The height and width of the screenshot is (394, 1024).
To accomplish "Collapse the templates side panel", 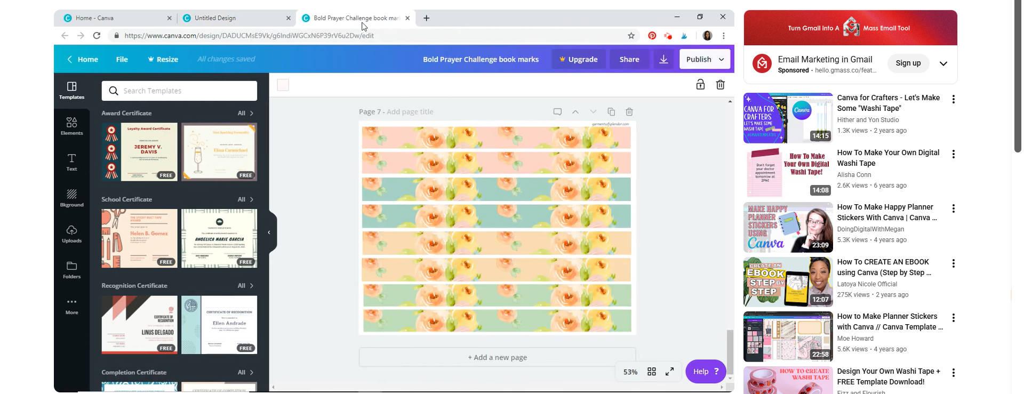I will (x=269, y=232).
